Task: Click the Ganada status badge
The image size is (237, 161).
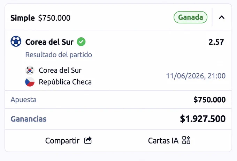Action: [190, 17]
